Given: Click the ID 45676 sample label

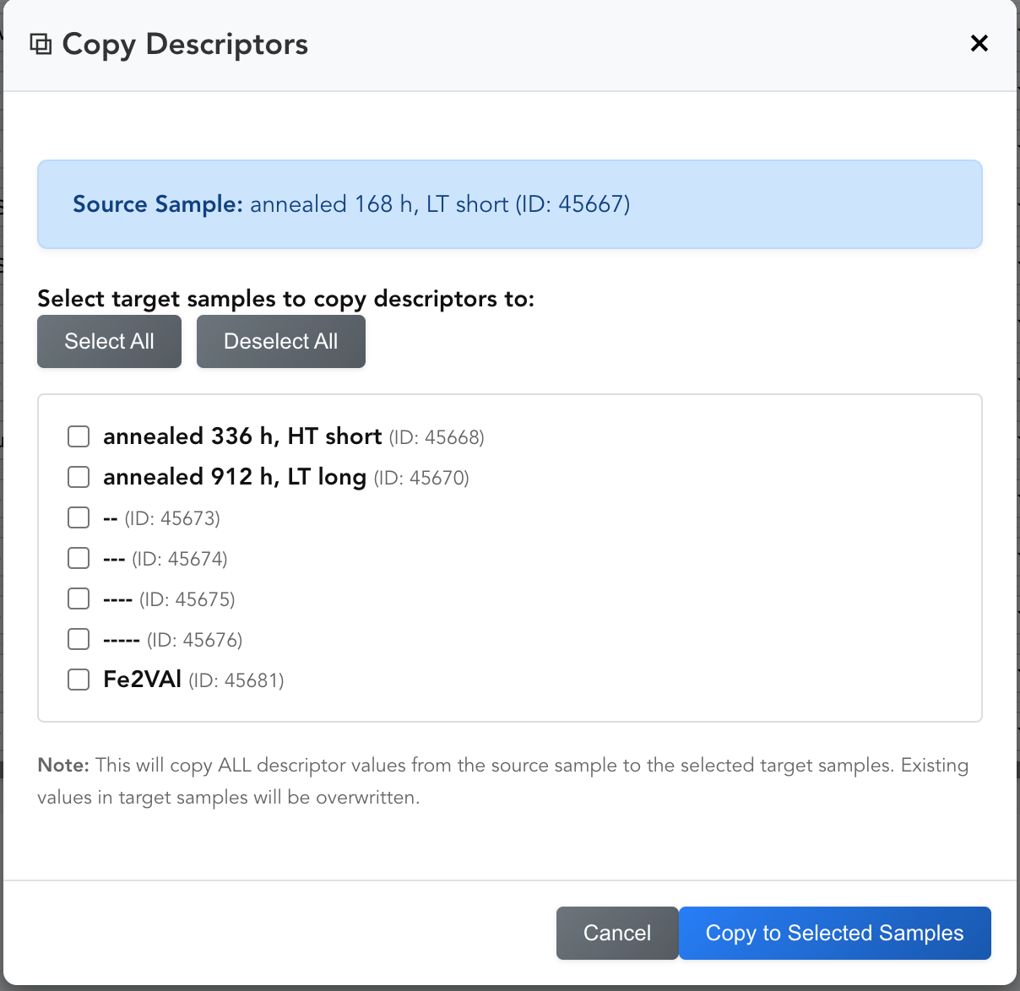Looking at the screenshot, I should coord(173,639).
